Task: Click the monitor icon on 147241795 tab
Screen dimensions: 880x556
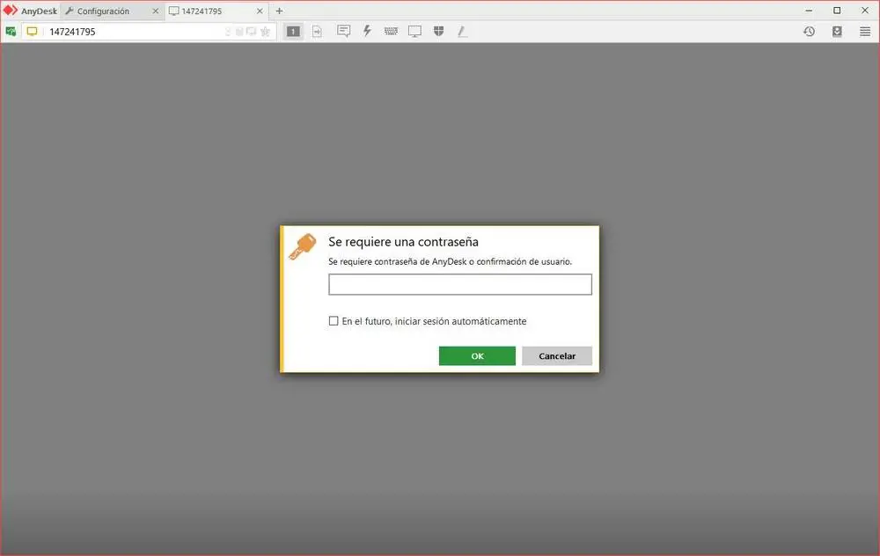Action: (174, 11)
